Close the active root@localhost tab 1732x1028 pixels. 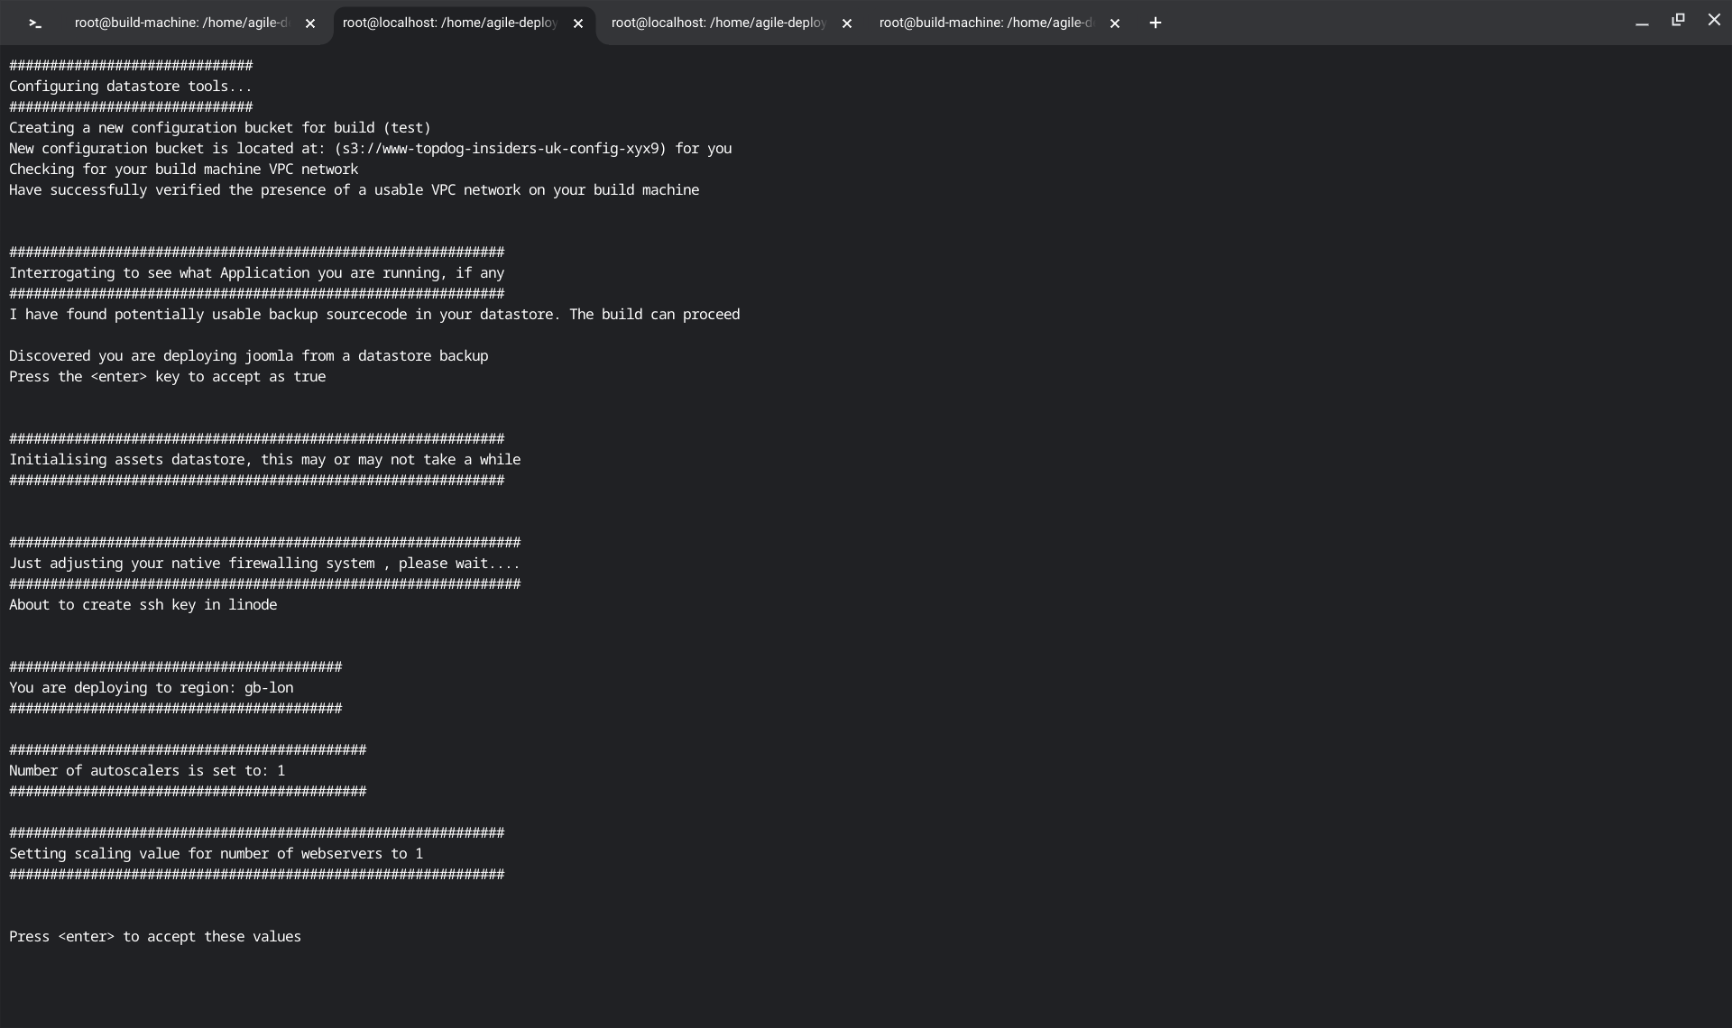578,24
